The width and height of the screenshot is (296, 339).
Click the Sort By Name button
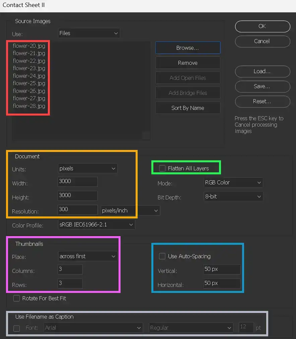click(x=188, y=108)
